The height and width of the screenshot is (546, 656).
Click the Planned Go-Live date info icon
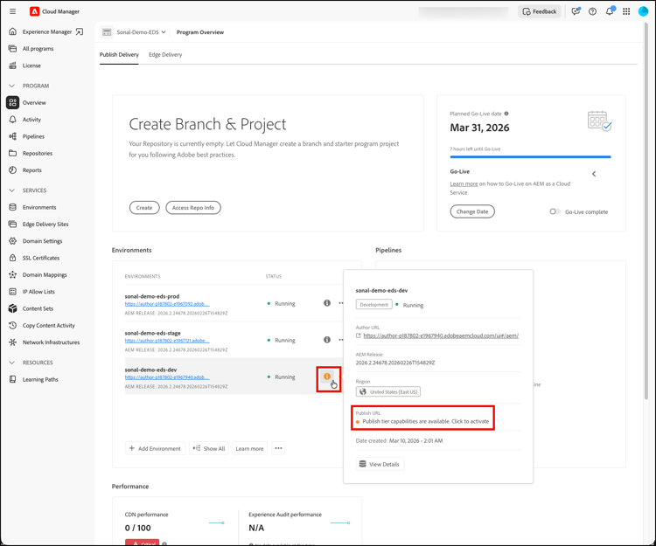click(x=506, y=114)
